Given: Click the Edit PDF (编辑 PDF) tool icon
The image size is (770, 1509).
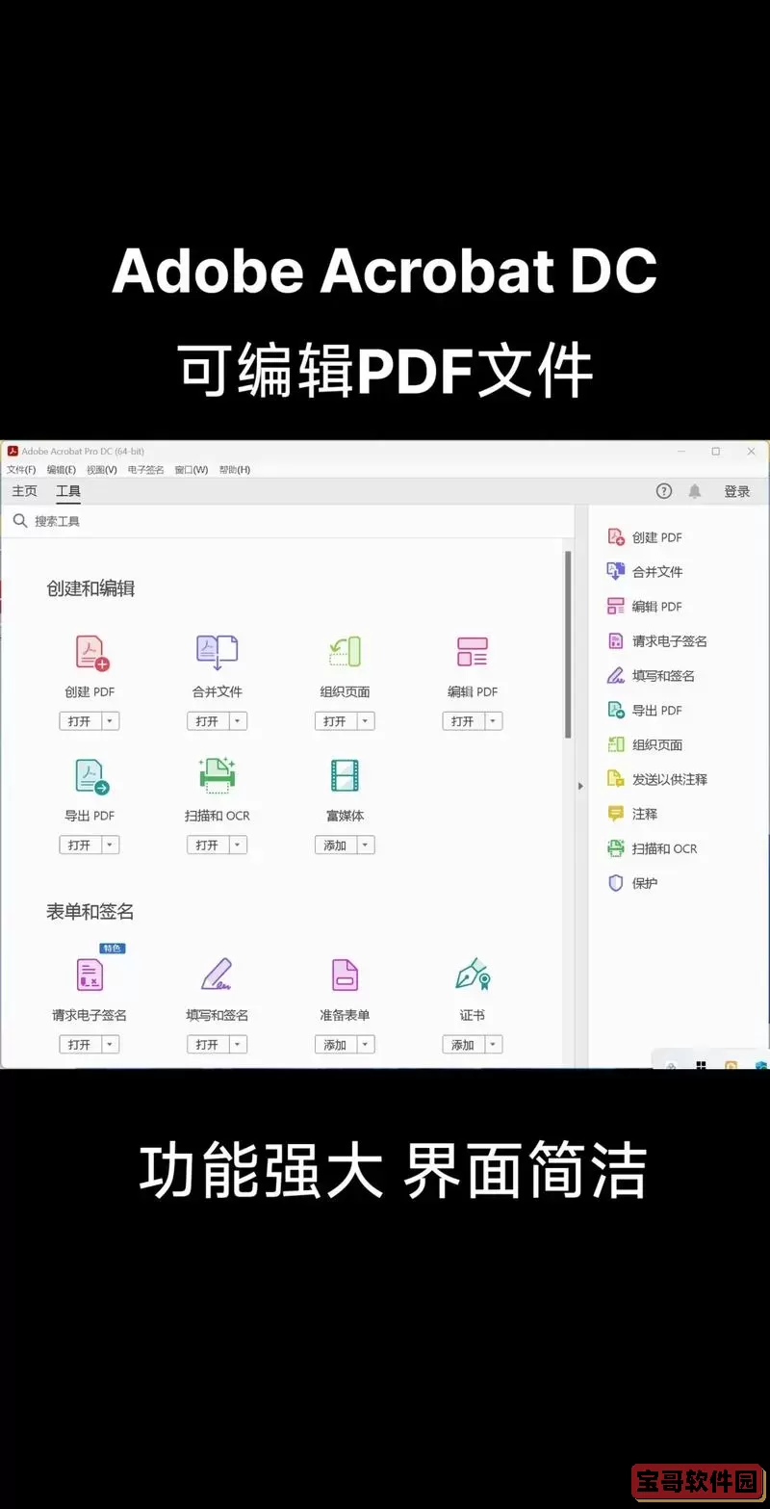Looking at the screenshot, I should [x=472, y=653].
